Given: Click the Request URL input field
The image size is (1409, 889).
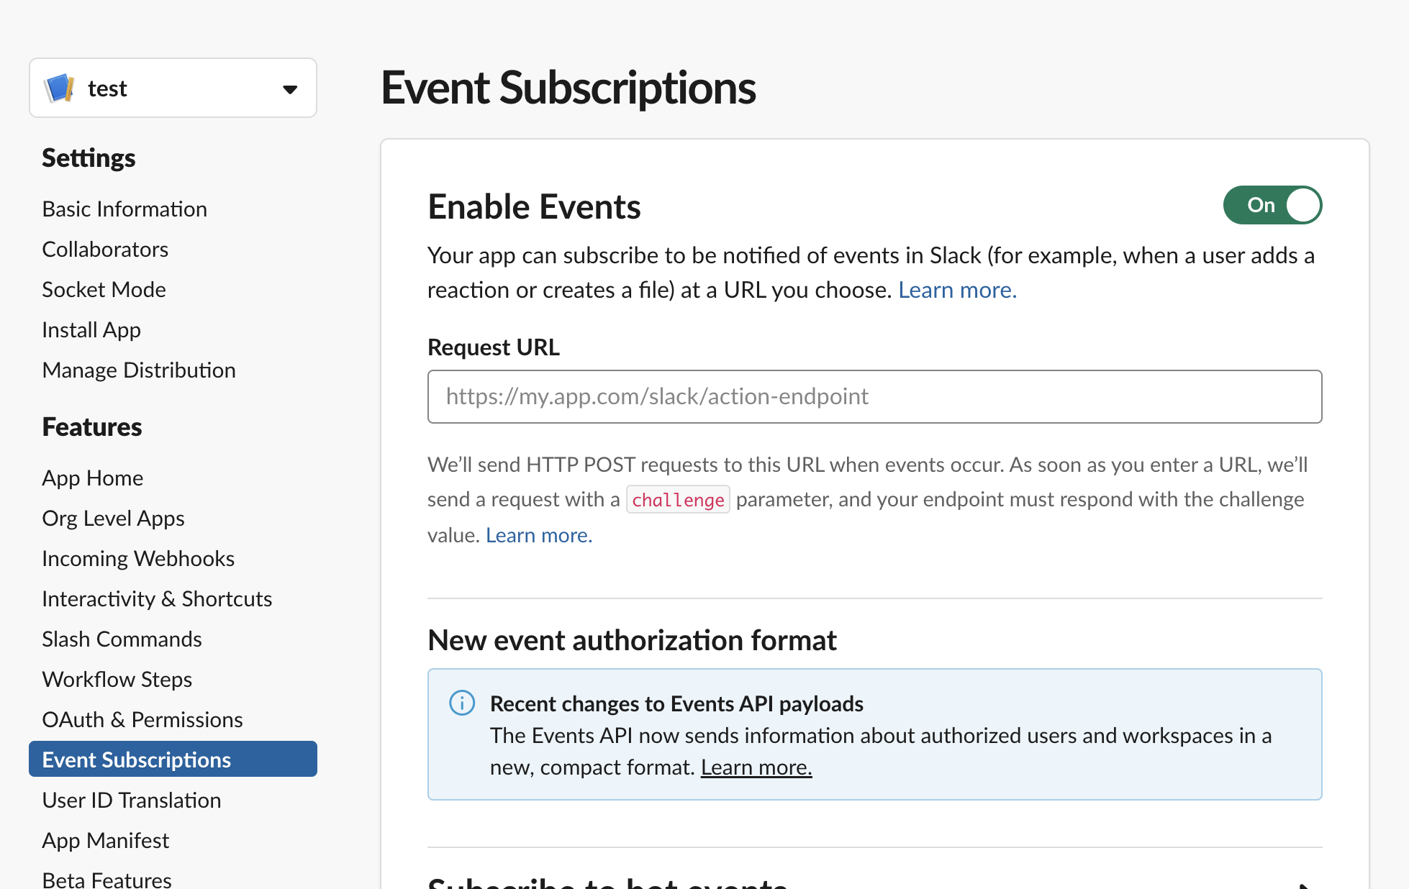Looking at the screenshot, I should tap(874, 396).
